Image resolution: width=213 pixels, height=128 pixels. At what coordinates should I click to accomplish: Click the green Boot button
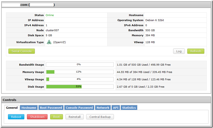pyautogui.click(x=56, y=117)
